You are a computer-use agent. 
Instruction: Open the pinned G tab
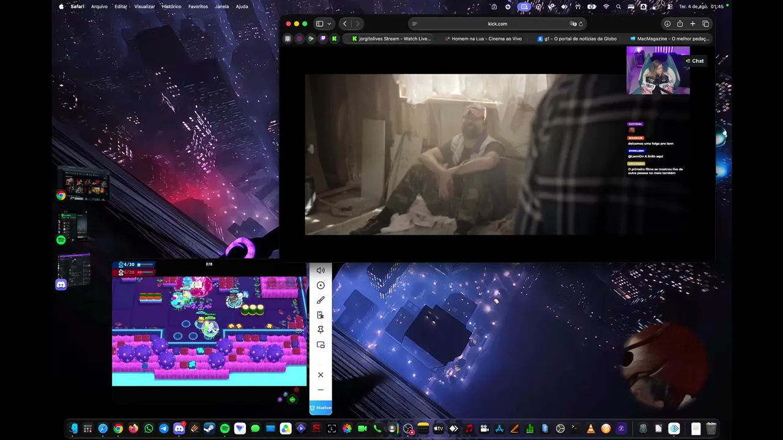point(288,38)
